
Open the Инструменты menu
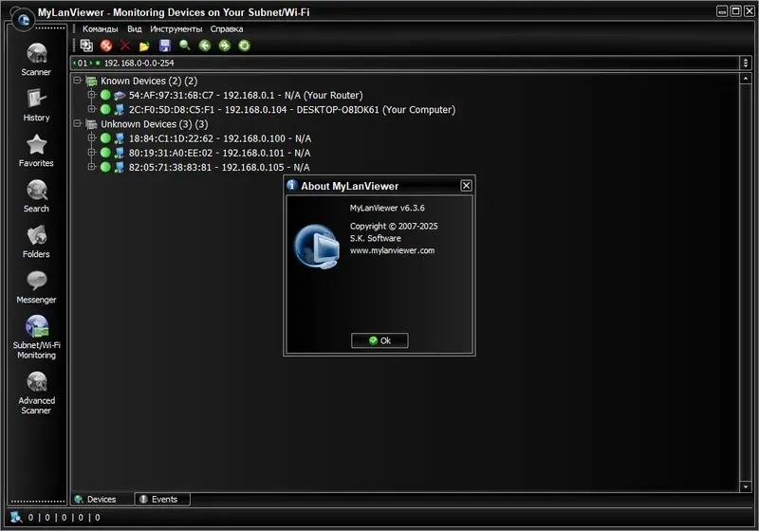(x=176, y=29)
